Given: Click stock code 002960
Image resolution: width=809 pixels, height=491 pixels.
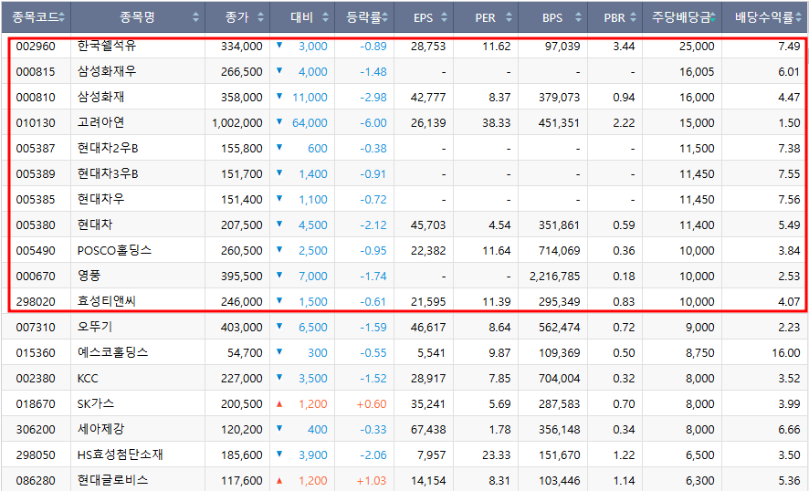Looking at the screenshot, I should (36, 46).
